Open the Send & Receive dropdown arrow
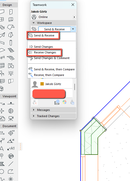 point(73,29)
